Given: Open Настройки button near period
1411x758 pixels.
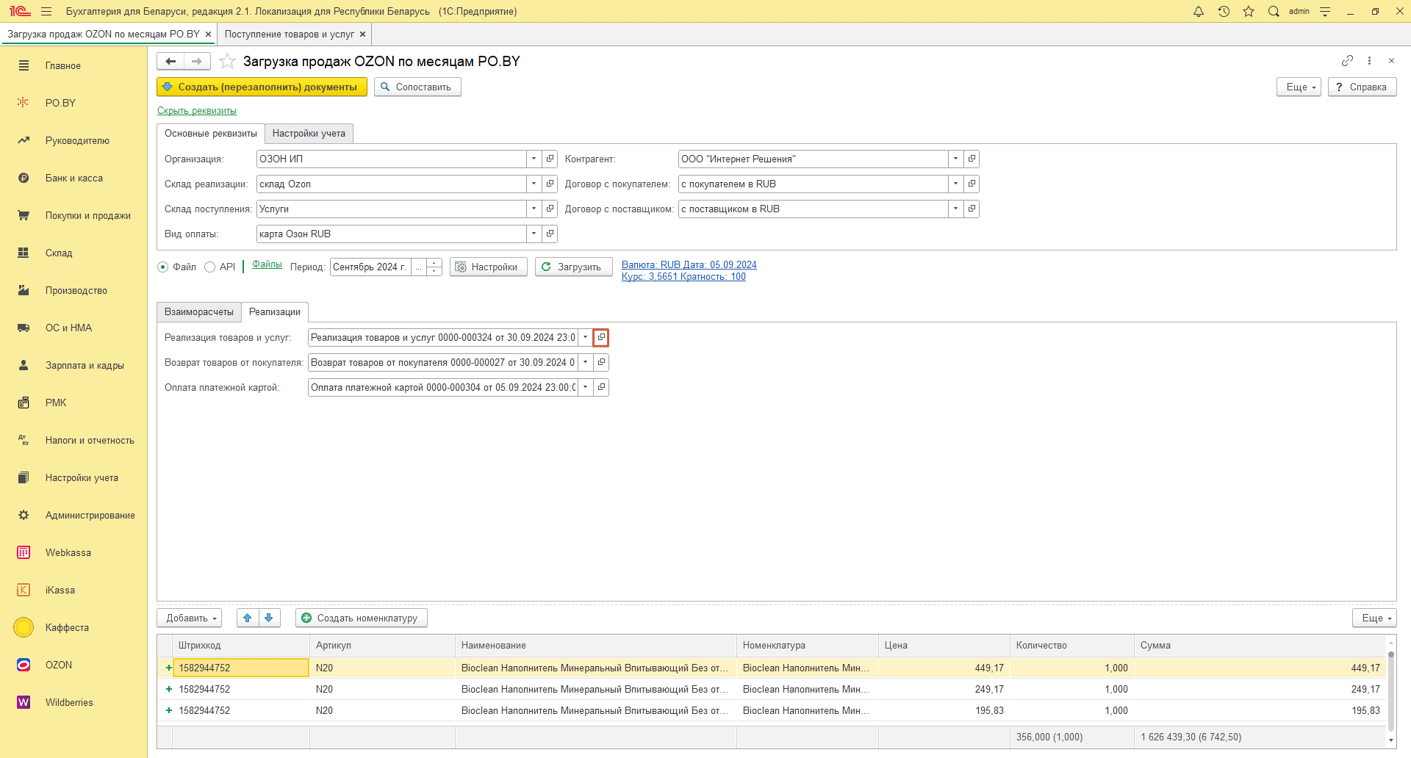Looking at the screenshot, I should (488, 267).
